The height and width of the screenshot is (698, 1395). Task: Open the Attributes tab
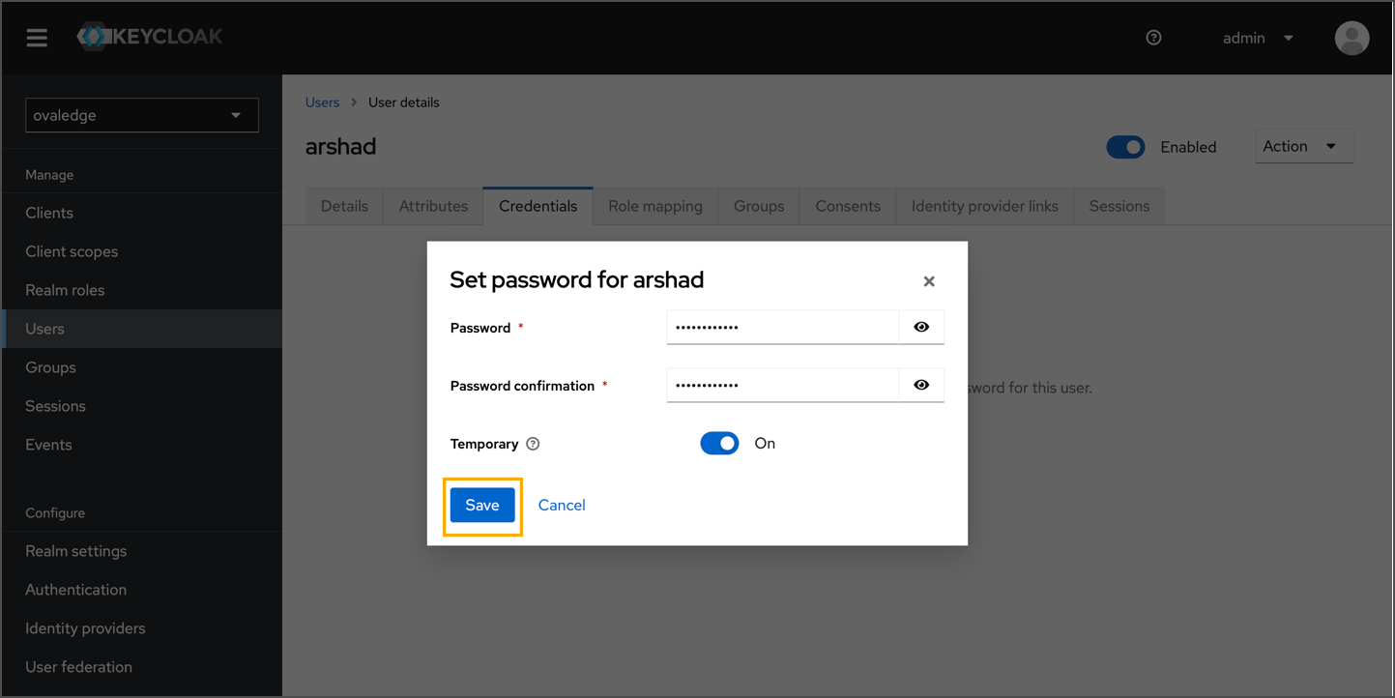(433, 206)
